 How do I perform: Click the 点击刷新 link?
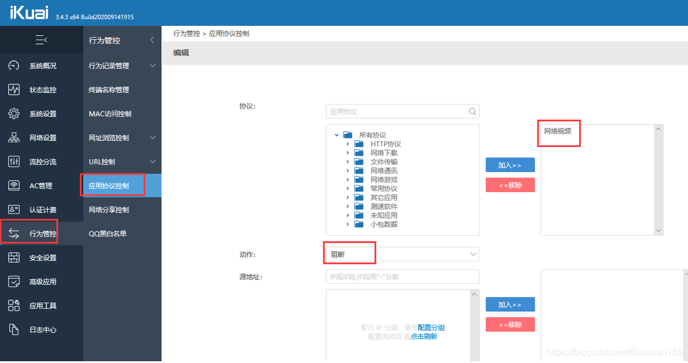424,337
